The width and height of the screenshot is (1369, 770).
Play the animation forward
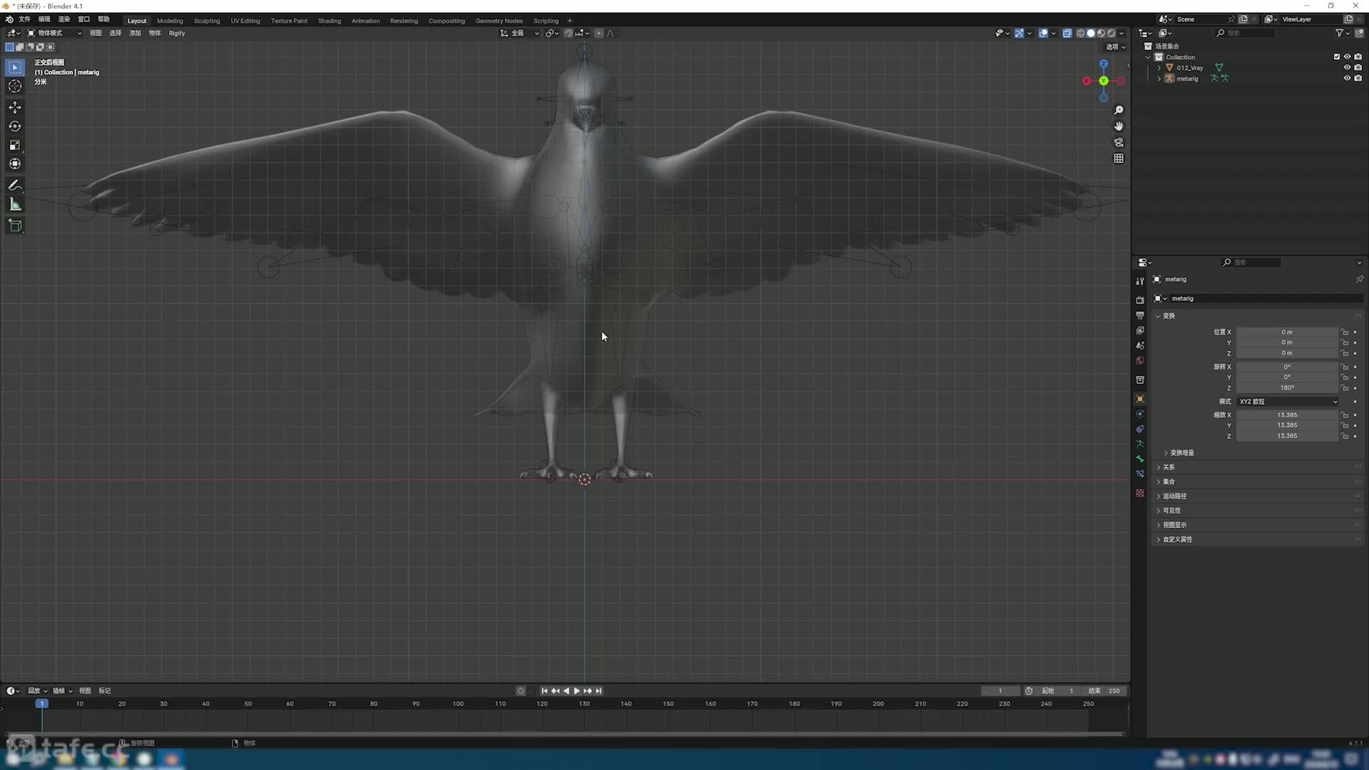click(577, 691)
